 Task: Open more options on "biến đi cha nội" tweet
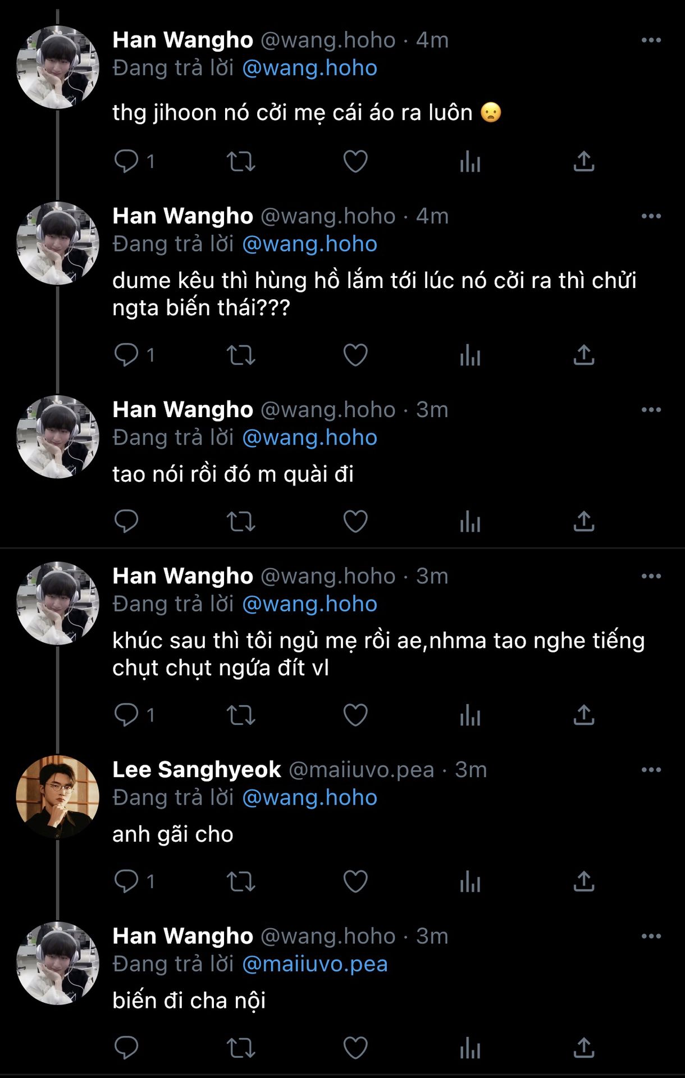(651, 936)
